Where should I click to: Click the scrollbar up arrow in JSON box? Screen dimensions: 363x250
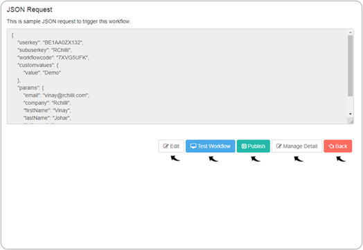pyautogui.click(x=351, y=32)
